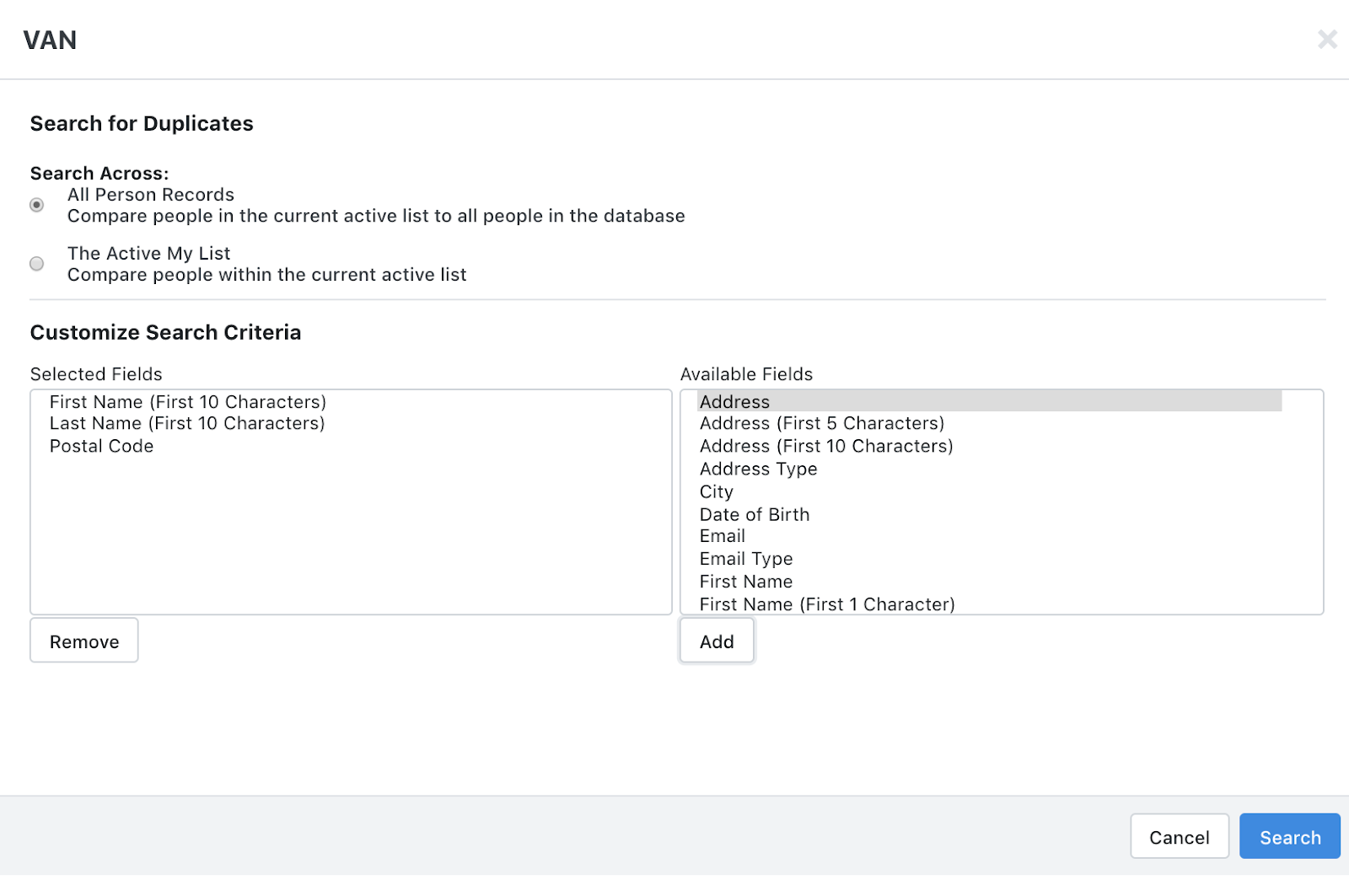Click the blue Search button

[x=1290, y=836]
